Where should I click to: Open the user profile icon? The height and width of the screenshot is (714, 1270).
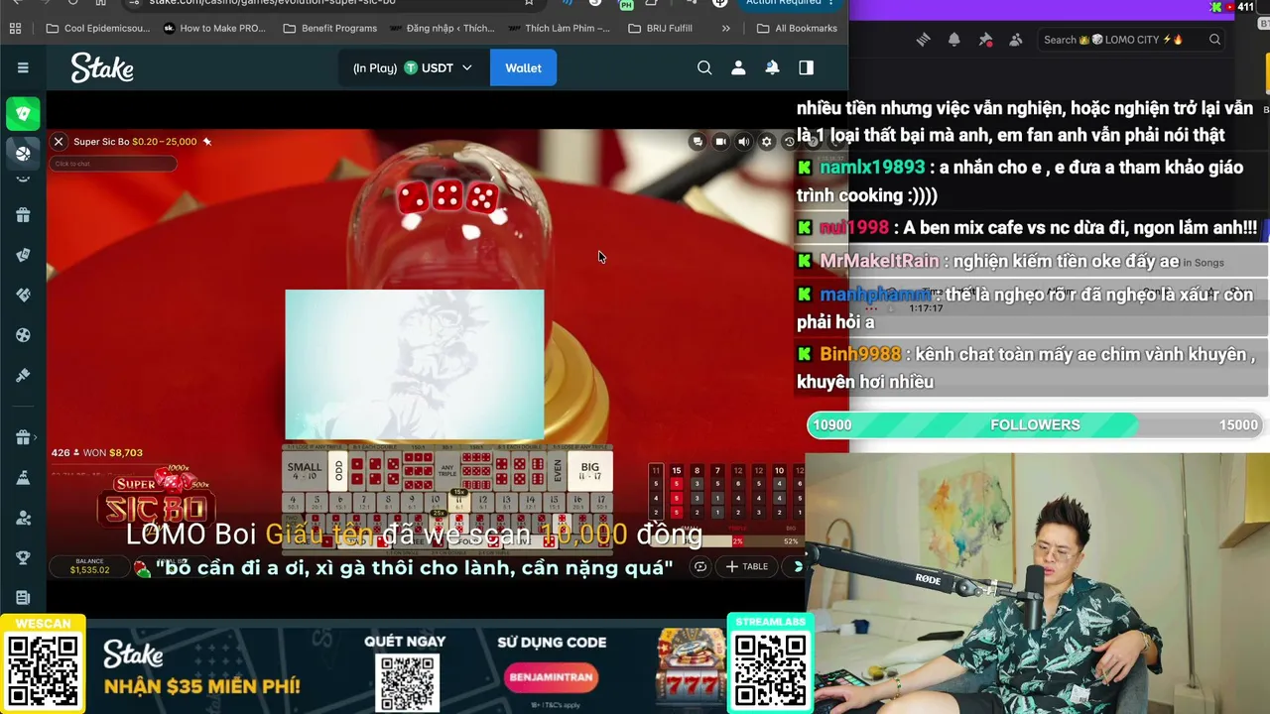(x=738, y=67)
